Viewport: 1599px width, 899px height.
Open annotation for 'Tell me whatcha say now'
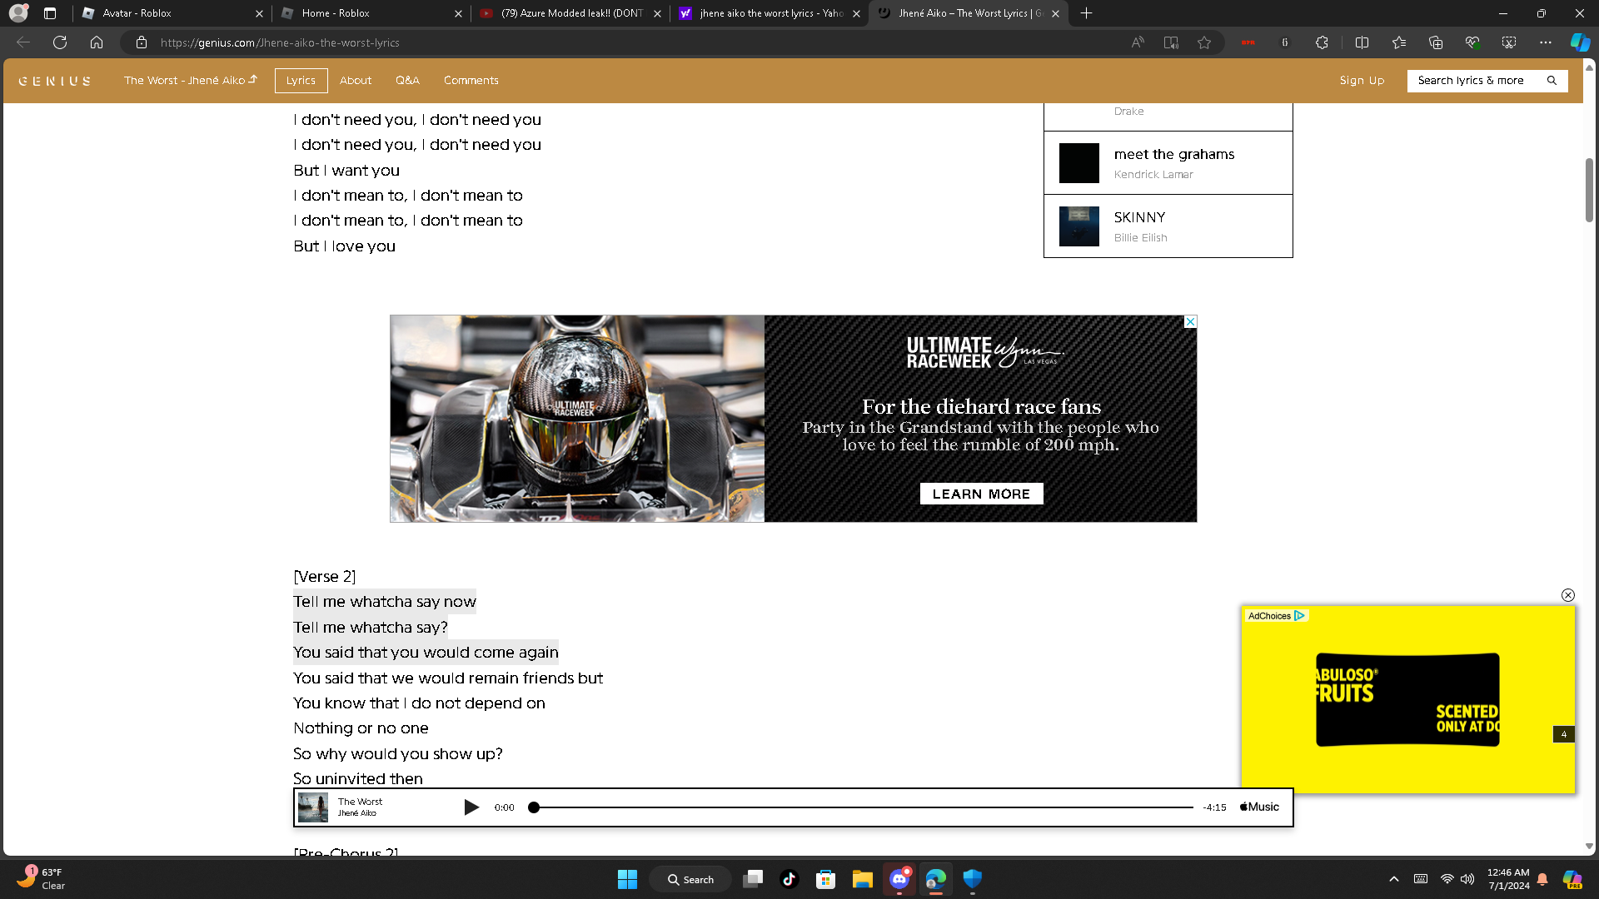click(385, 602)
